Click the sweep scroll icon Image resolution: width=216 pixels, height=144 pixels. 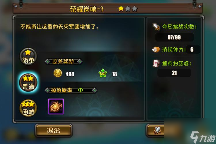[156, 63]
